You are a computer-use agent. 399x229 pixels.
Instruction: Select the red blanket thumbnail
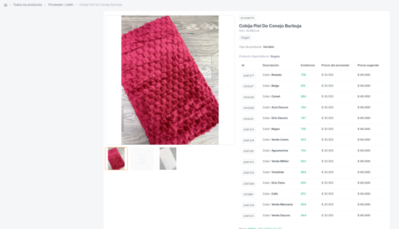tap(116, 159)
